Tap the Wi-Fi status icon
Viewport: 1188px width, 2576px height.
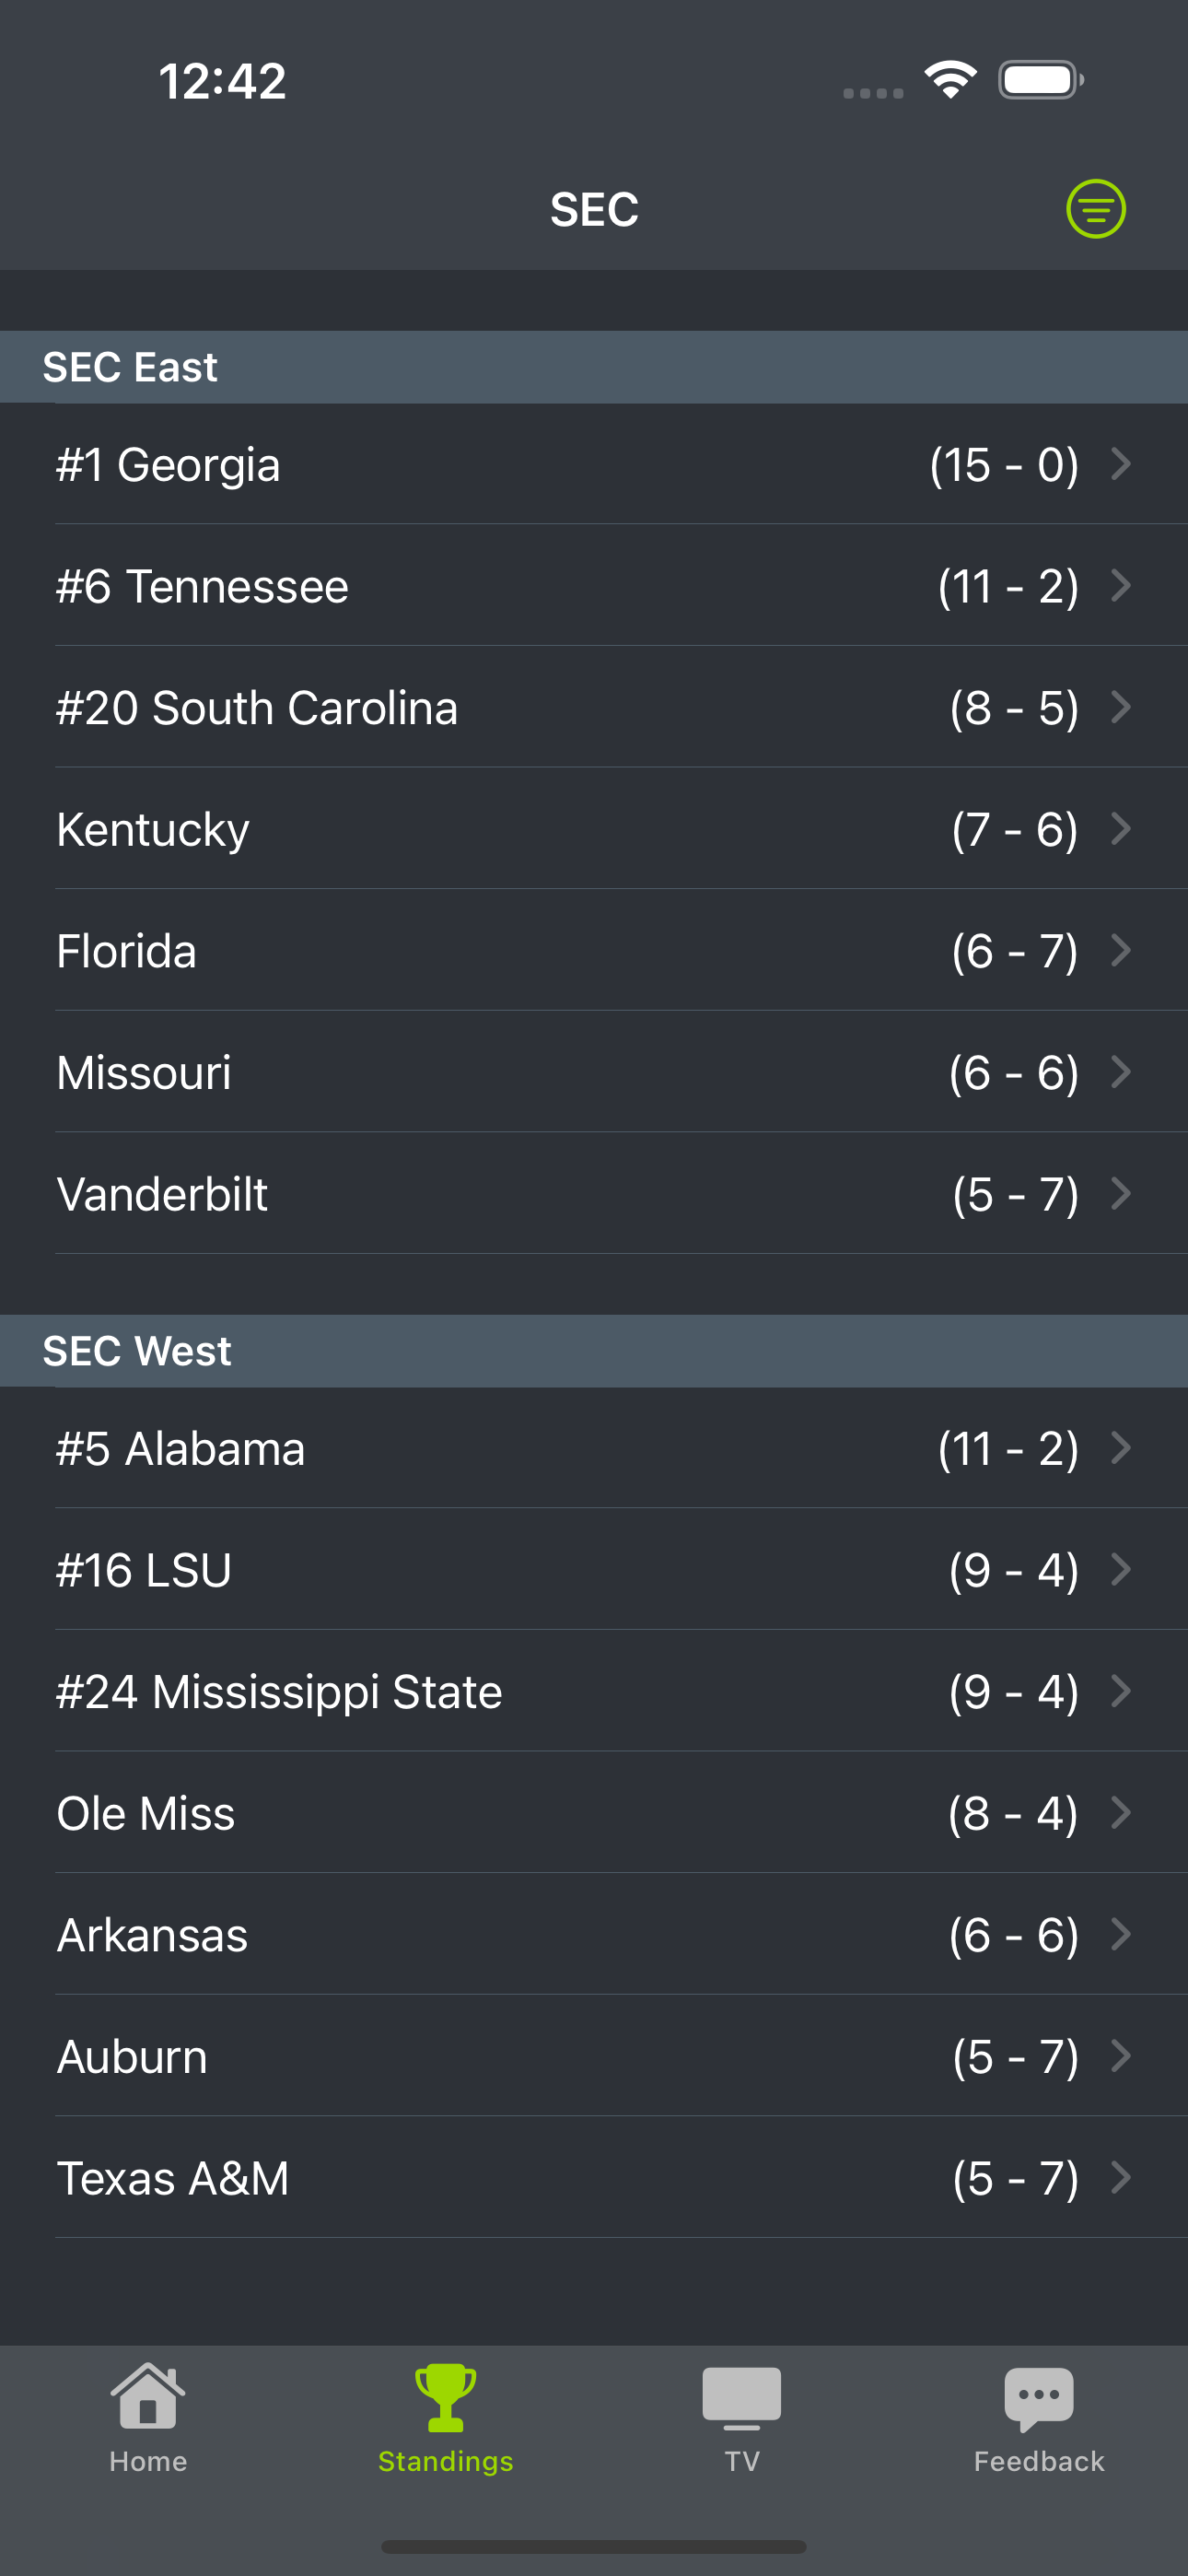950,80
